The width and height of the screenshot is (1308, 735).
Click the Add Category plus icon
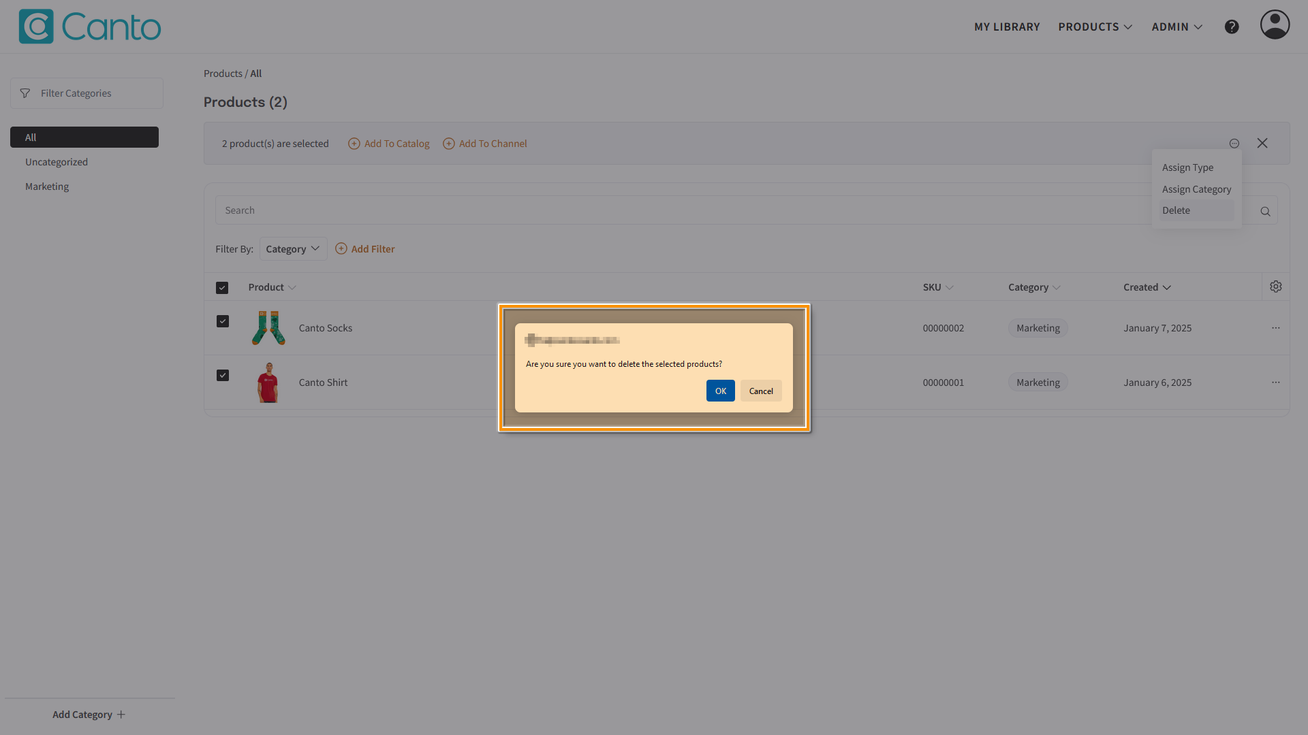(x=121, y=715)
